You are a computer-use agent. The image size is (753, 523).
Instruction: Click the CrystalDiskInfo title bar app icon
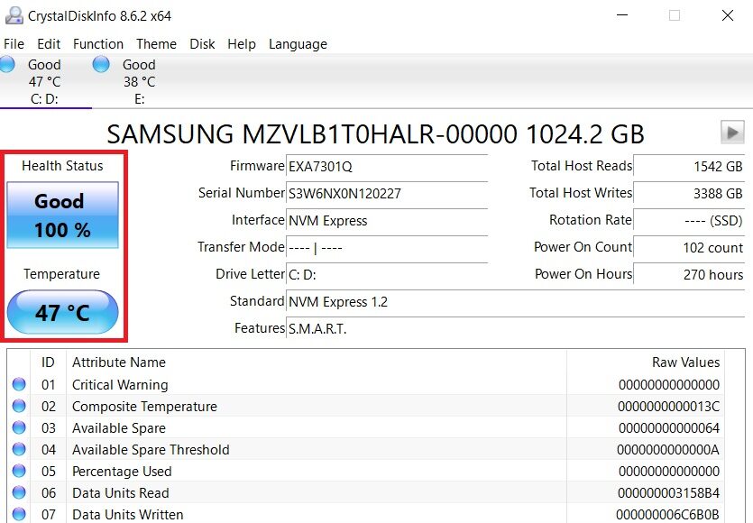pos(14,15)
